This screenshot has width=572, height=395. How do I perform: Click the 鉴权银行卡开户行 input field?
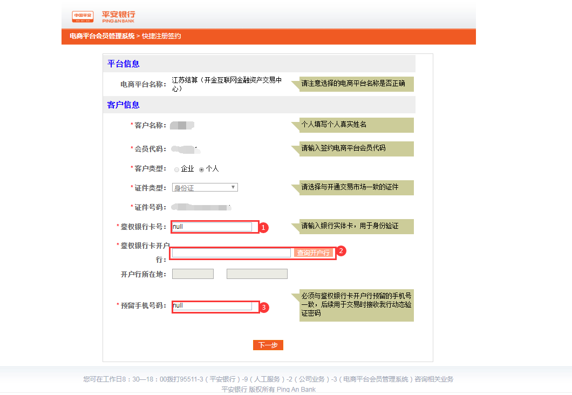pyautogui.click(x=231, y=253)
